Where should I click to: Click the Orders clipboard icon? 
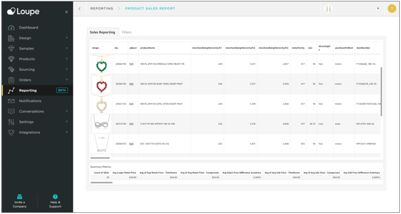pos(11,80)
